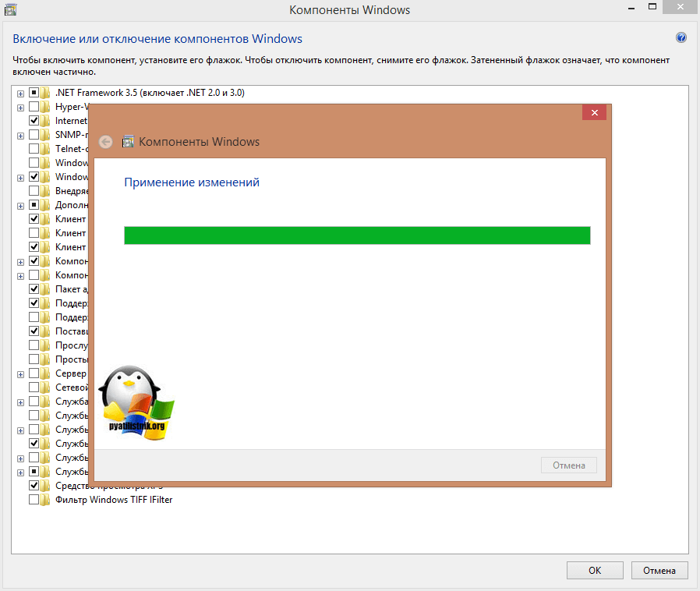Select Фильтр Windows TIFF IFilter row text
The height and width of the screenshot is (591, 700).
pos(114,500)
